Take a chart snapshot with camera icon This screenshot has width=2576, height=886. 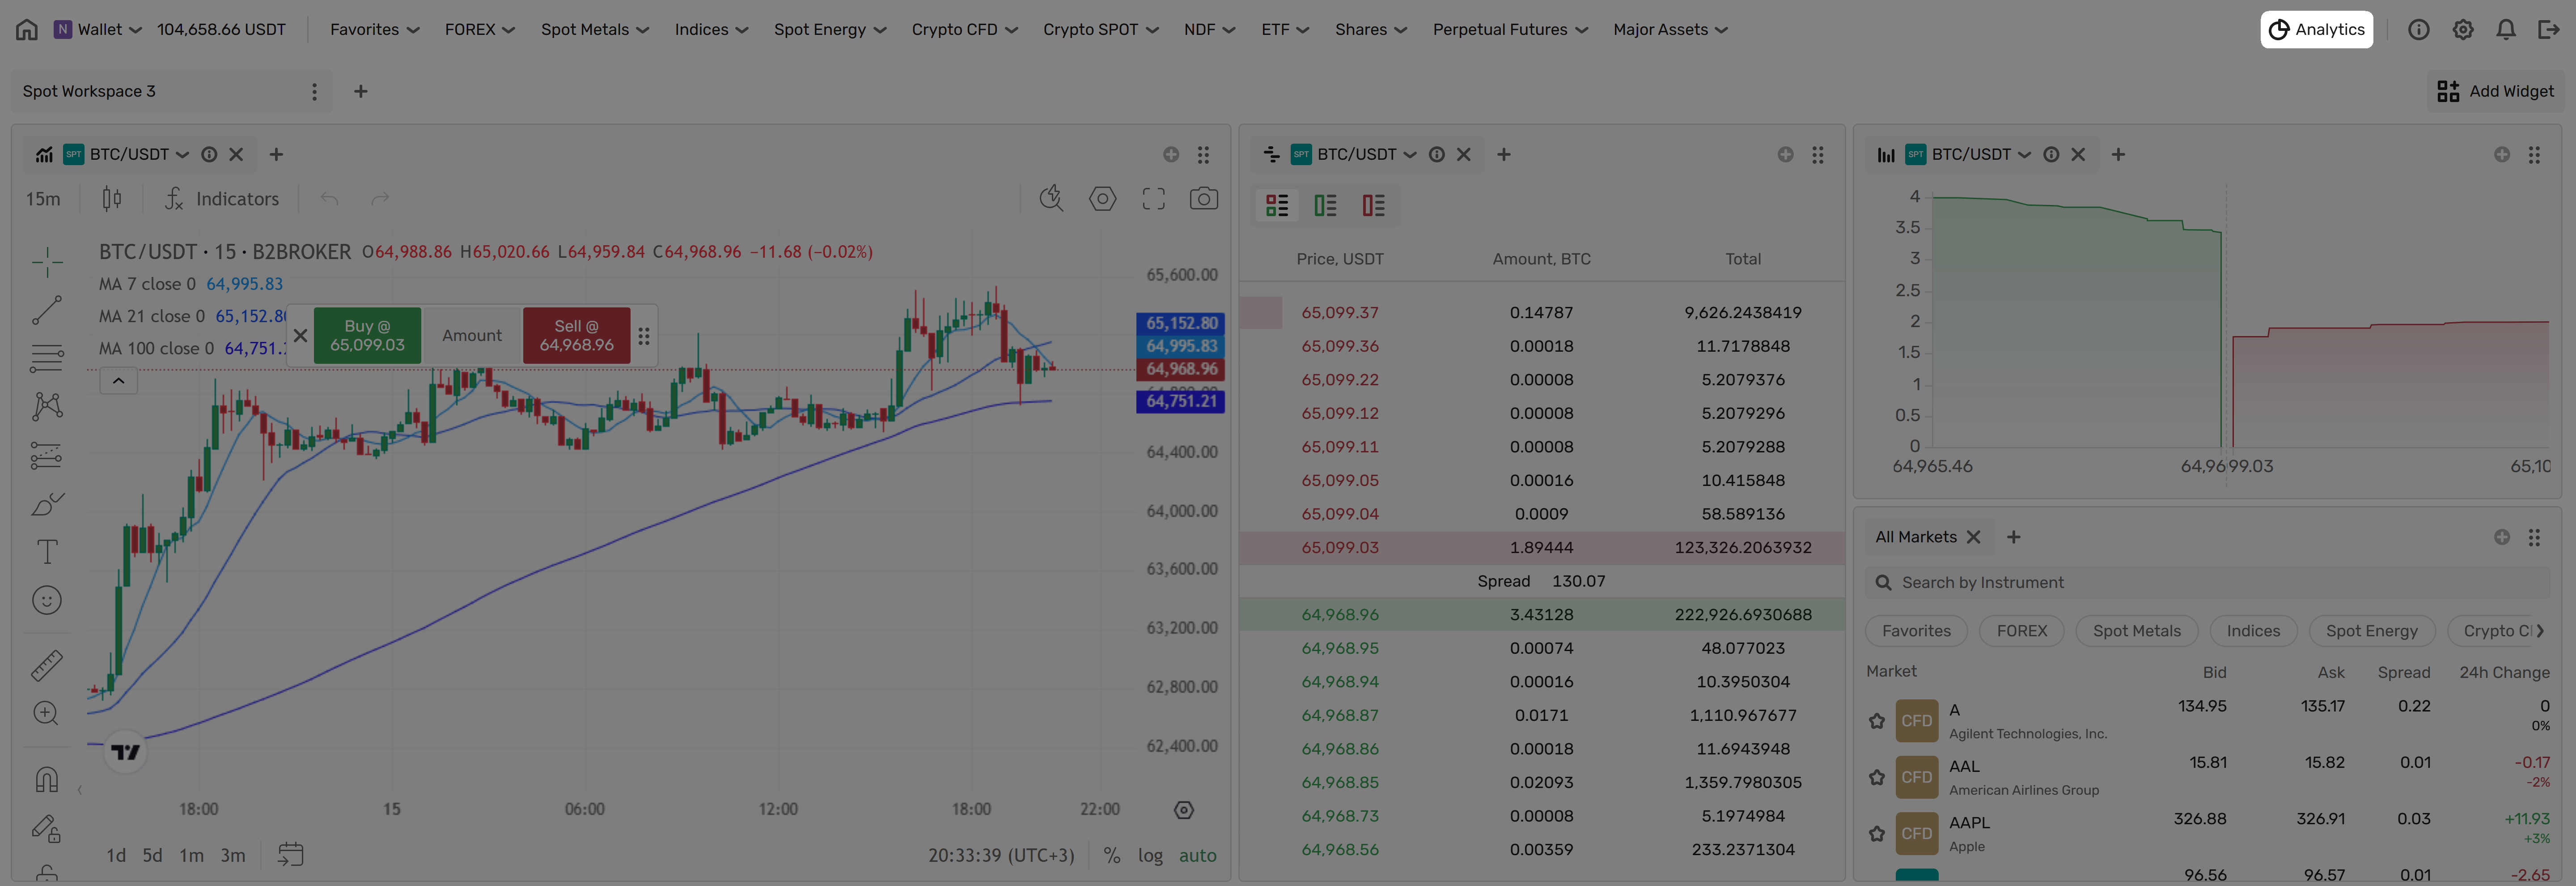click(x=1203, y=199)
